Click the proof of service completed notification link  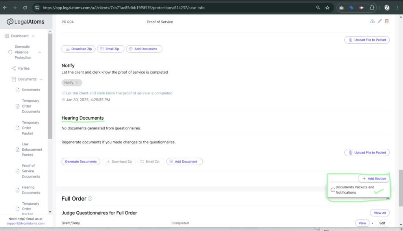[119, 93]
